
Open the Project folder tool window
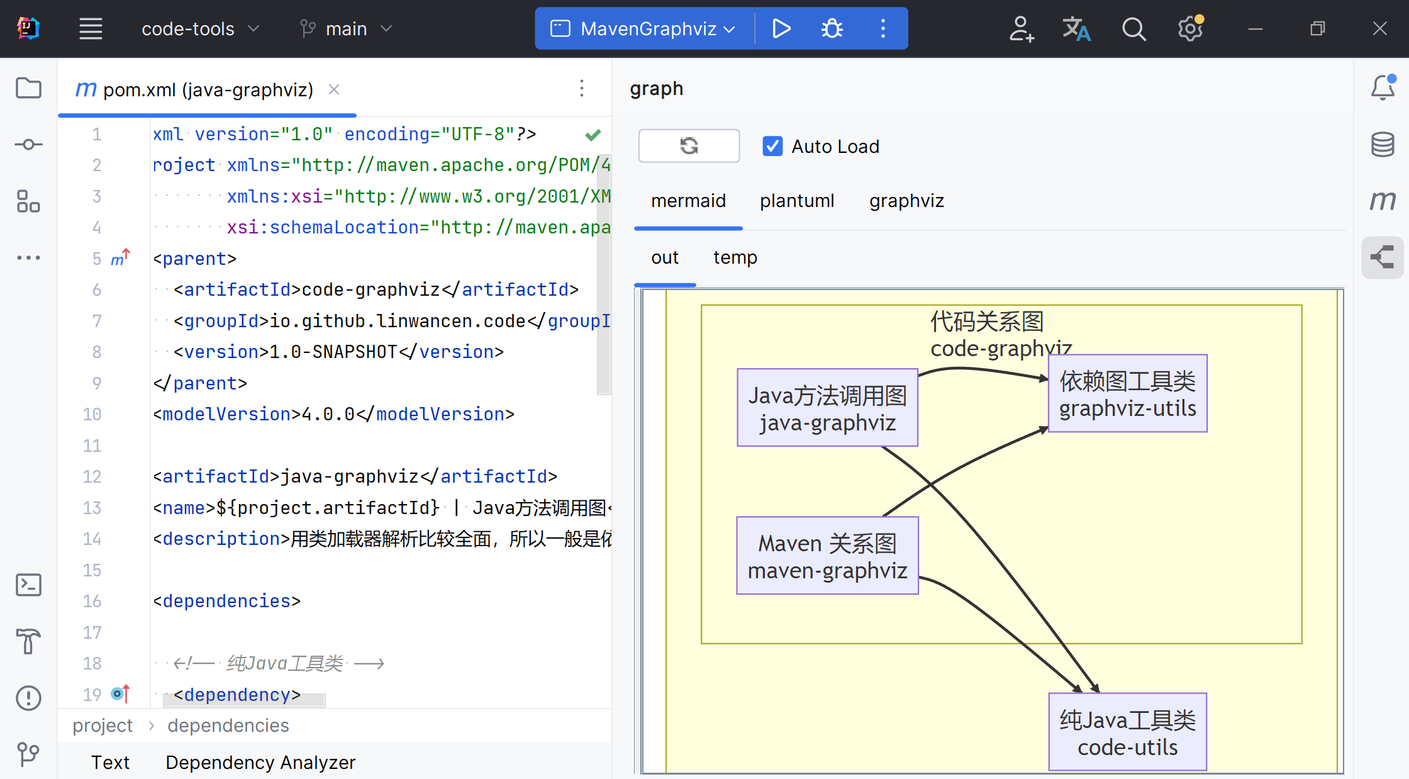28,88
